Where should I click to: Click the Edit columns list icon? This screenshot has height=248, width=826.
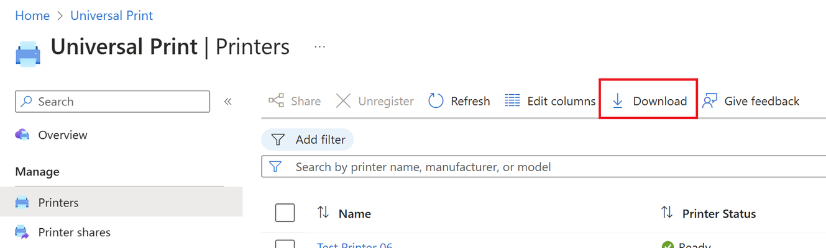512,101
